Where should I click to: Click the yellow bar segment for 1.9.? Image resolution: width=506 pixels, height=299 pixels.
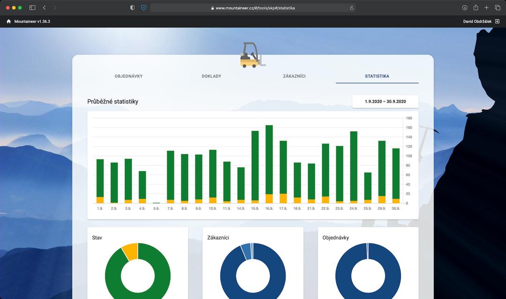[100, 200]
